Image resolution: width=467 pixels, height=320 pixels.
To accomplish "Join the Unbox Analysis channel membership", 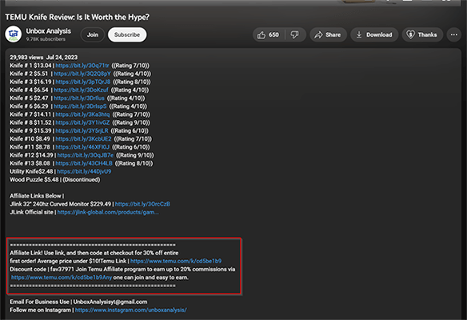I will coord(92,35).
